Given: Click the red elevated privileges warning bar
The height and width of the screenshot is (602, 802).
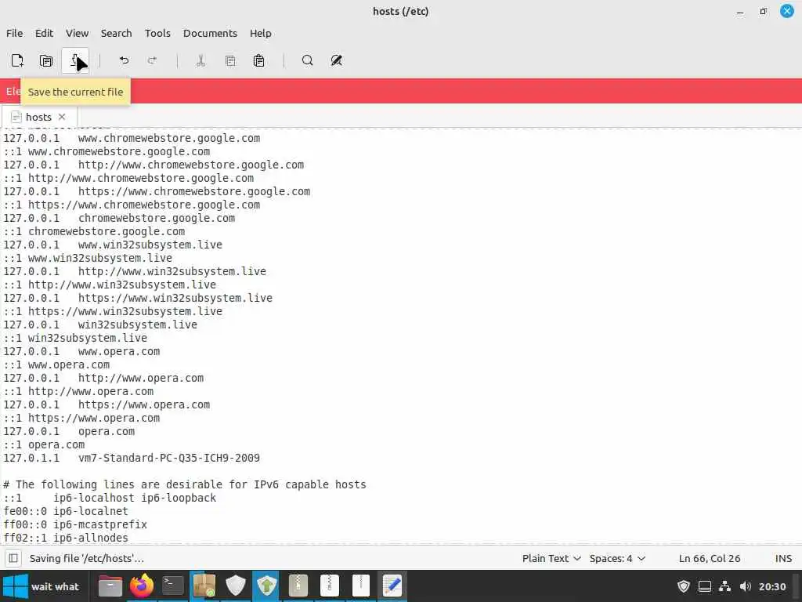Looking at the screenshot, I should pos(401,91).
